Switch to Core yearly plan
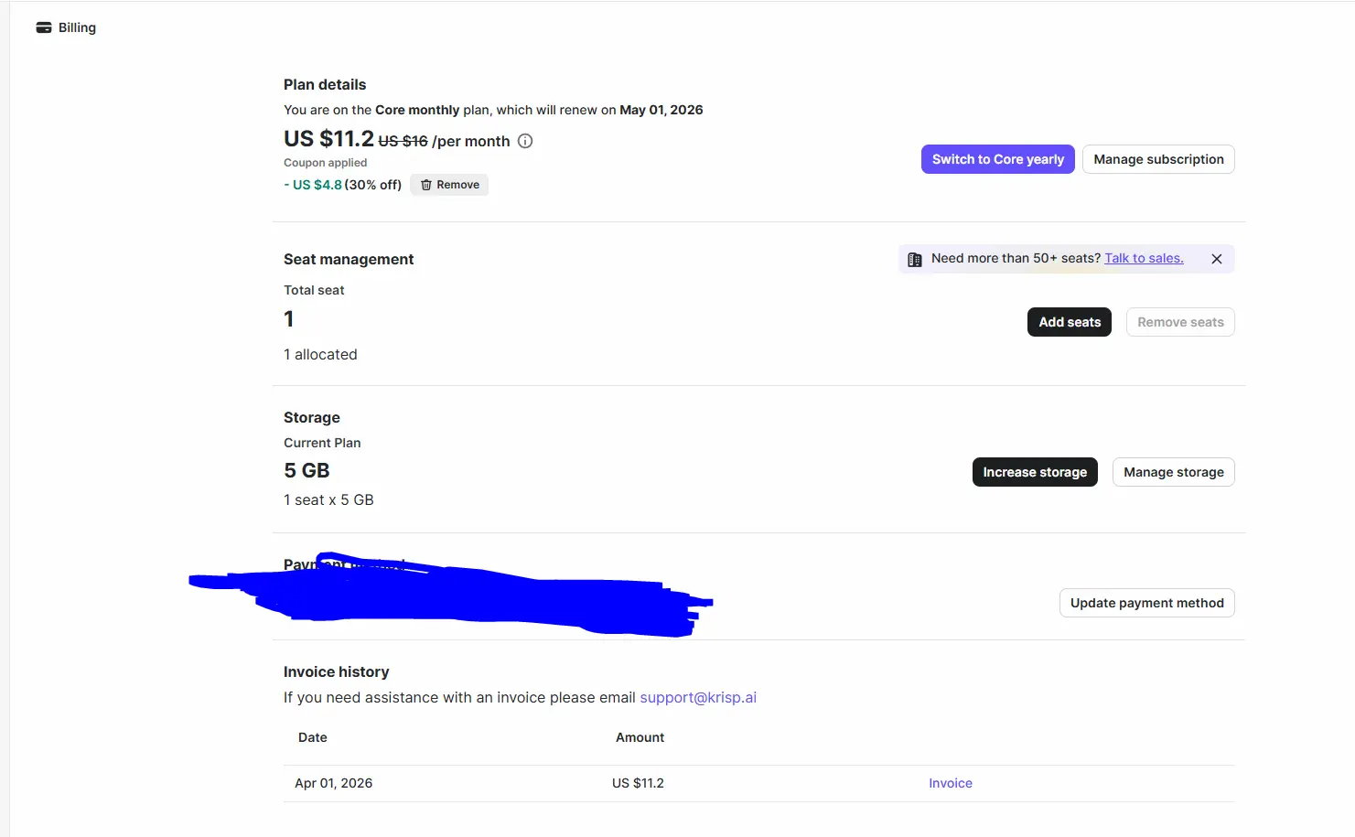The width and height of the screenshot is (1355, 837). click(998, 159)
